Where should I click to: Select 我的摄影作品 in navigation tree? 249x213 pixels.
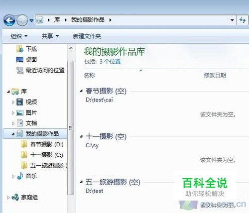42,134
